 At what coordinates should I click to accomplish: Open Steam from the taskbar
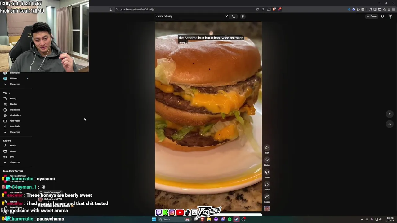pos(236,219)
